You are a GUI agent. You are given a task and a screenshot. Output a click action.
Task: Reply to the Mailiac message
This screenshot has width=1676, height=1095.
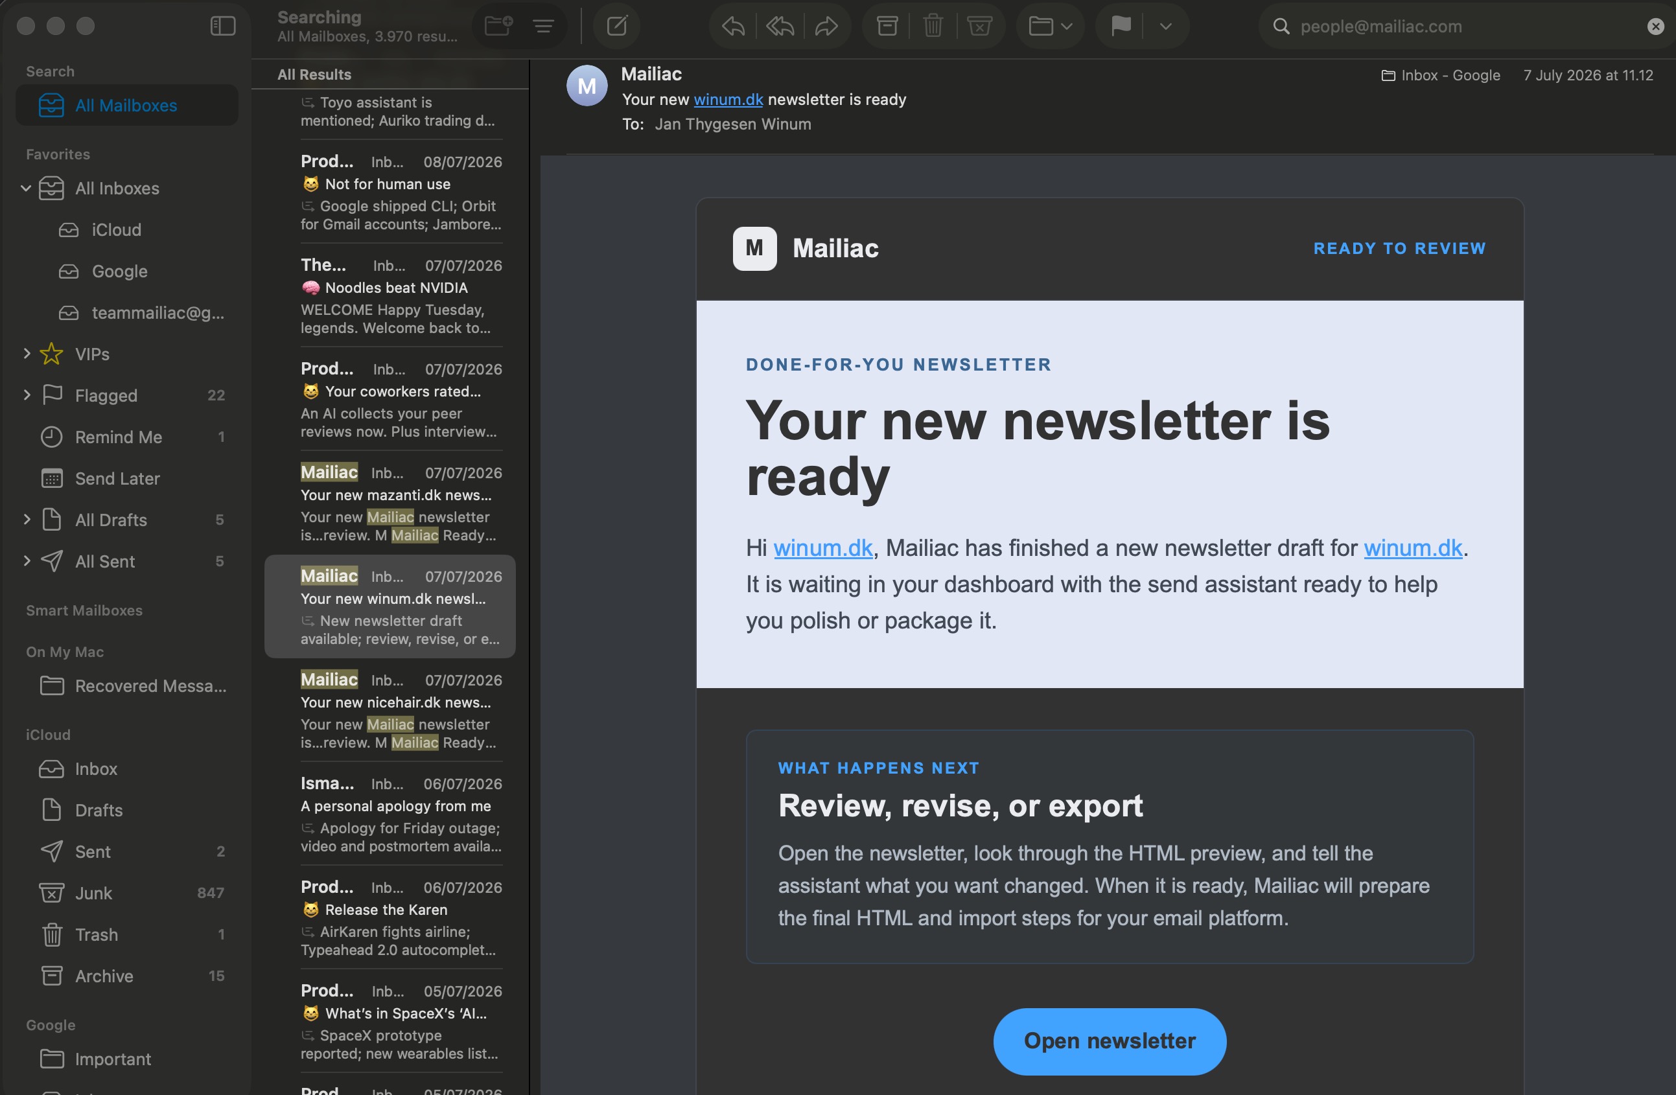click(733, 26)
